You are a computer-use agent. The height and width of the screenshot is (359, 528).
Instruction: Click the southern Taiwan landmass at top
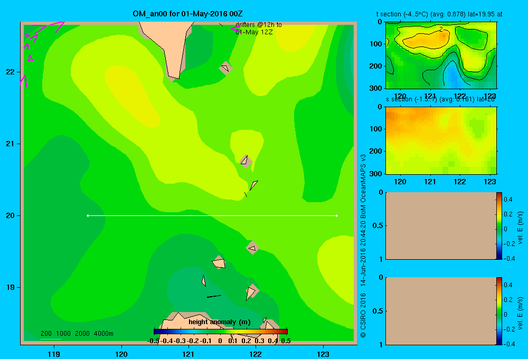click(168, 44)
